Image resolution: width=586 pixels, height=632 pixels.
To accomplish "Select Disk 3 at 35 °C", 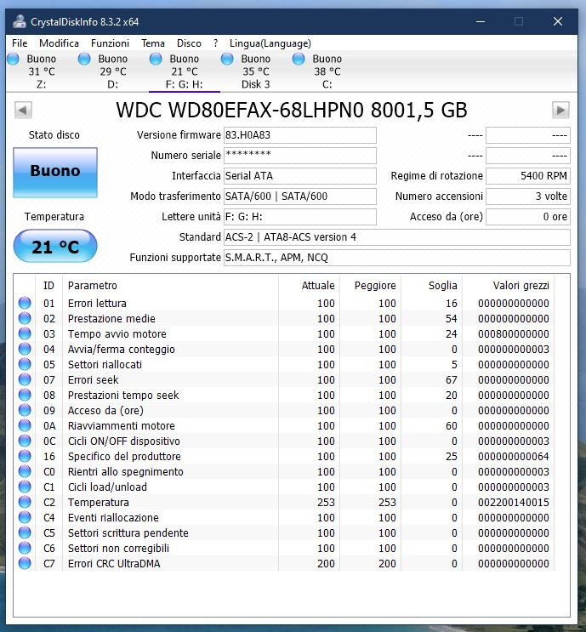I will (x=255, y=71).
